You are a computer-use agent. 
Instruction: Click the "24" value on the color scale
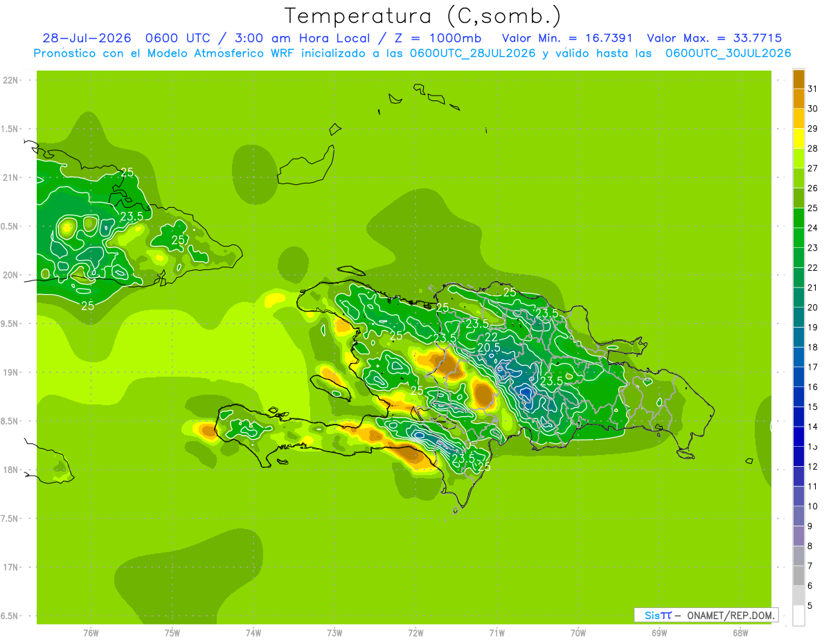click(812, 228)
